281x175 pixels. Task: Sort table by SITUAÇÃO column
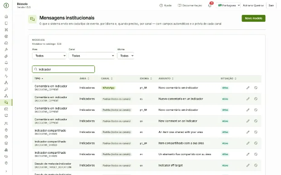[x=228, y=79]
